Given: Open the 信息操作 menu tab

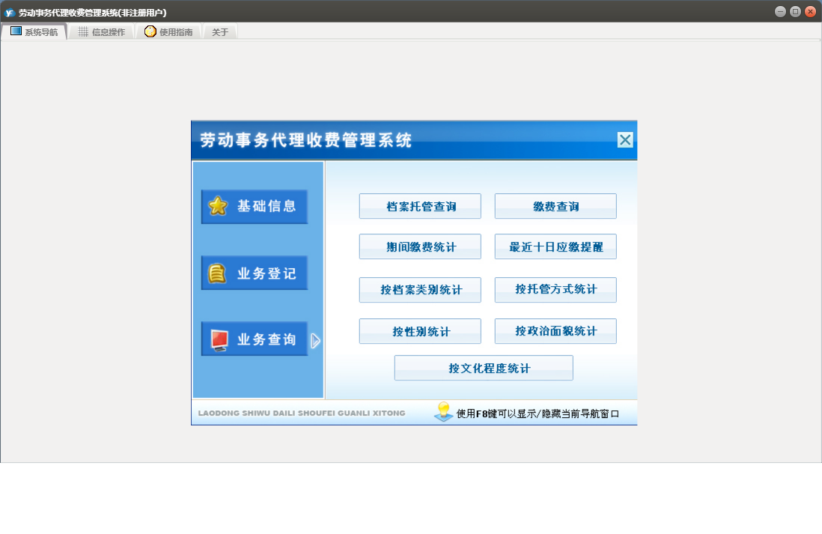Looking at the screenshot, I should coord(102,31).
